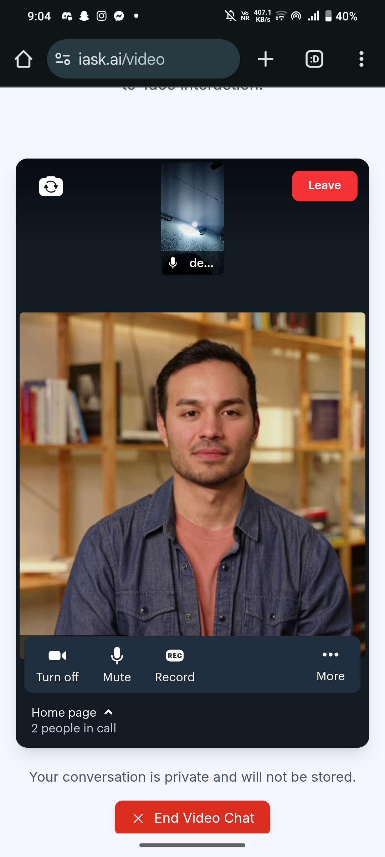
Task: Tap the iask.ai/video address bar
Action: pyautogui.click(x=143, y=59)
